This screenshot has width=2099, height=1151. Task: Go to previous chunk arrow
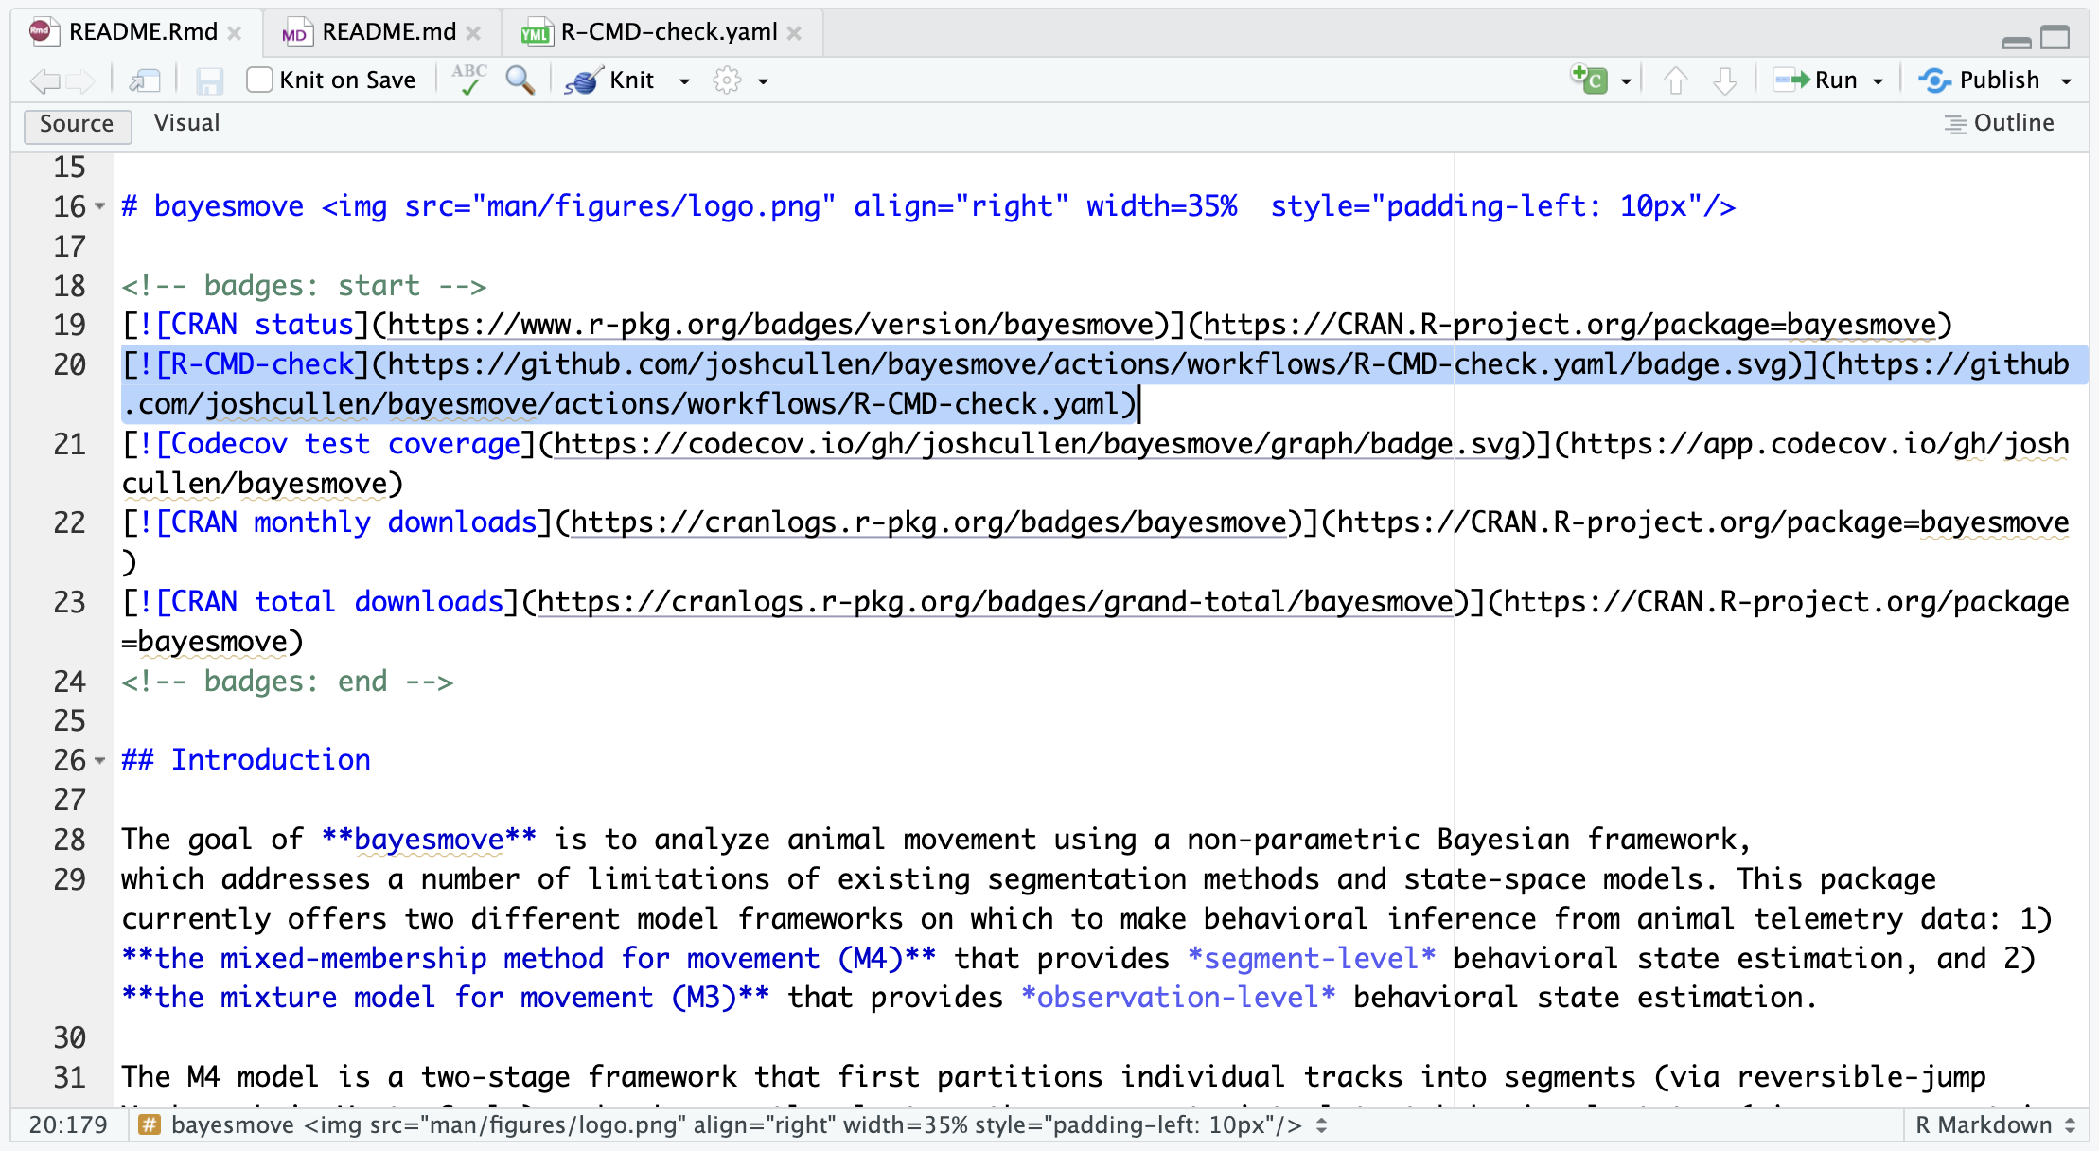(x=1675, y=81)
